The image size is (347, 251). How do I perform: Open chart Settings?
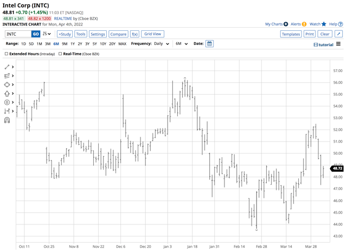click(x=98, y=34)
